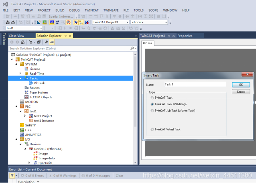256x183 pixels.
Task: Toggle Preview Selected Items icon in Solution Explorer
Action: [52, 42]
